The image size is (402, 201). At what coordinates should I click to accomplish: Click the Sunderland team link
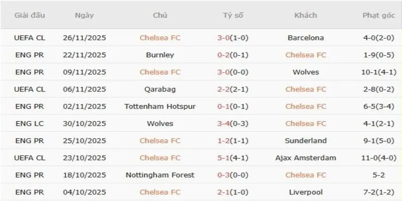click(306, 141)
